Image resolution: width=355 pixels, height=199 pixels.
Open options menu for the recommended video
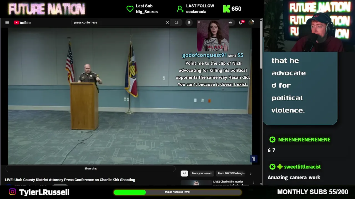[253, 182]
